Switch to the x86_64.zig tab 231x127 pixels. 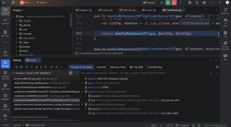point(128,10)
